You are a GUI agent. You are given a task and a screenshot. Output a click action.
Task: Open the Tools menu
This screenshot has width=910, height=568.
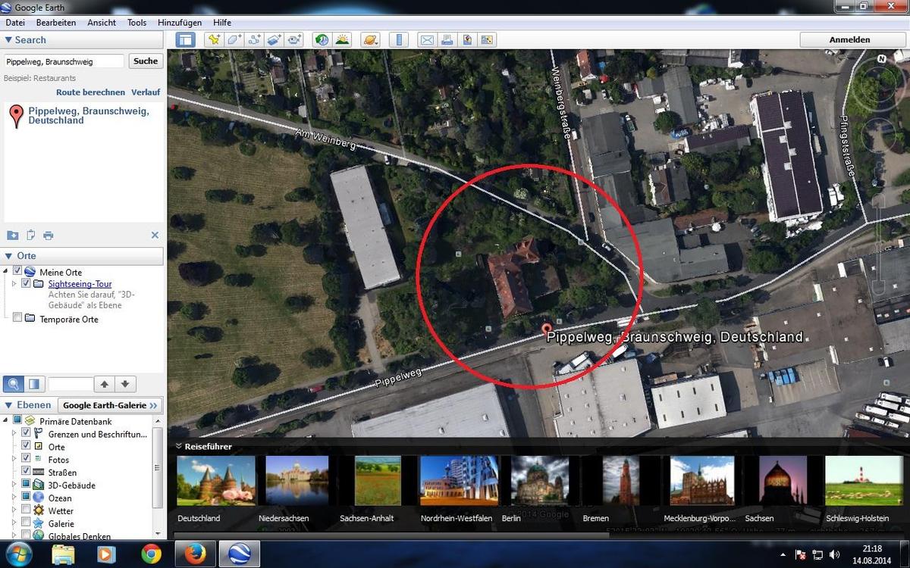pos(136,23)
